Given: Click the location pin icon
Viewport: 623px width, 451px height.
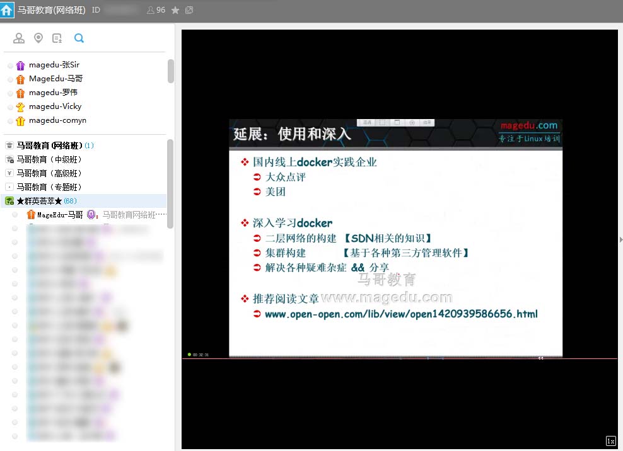Looking at the screenshot, I should coord(38,38).
